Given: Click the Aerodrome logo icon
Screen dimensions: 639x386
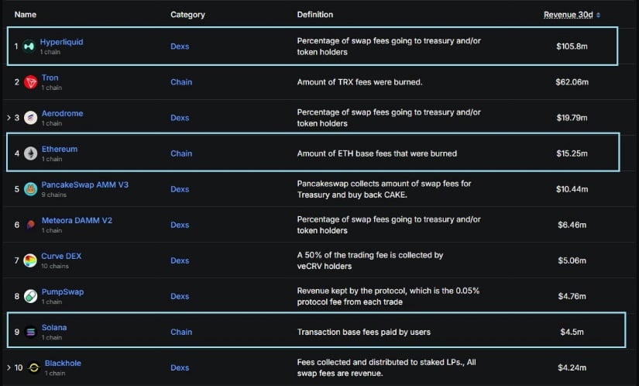Looking at the screenshot, I should [30, 118].
